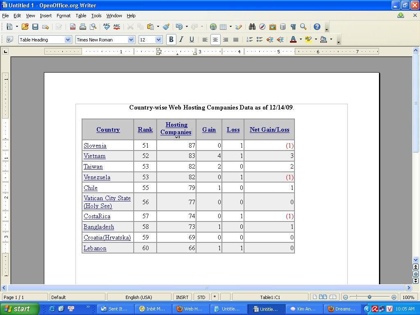Image resolution: width=420 pixels, height=315 pixels.
Task: Open Show Draw Functions icon
Action: (x=239, y=27)
